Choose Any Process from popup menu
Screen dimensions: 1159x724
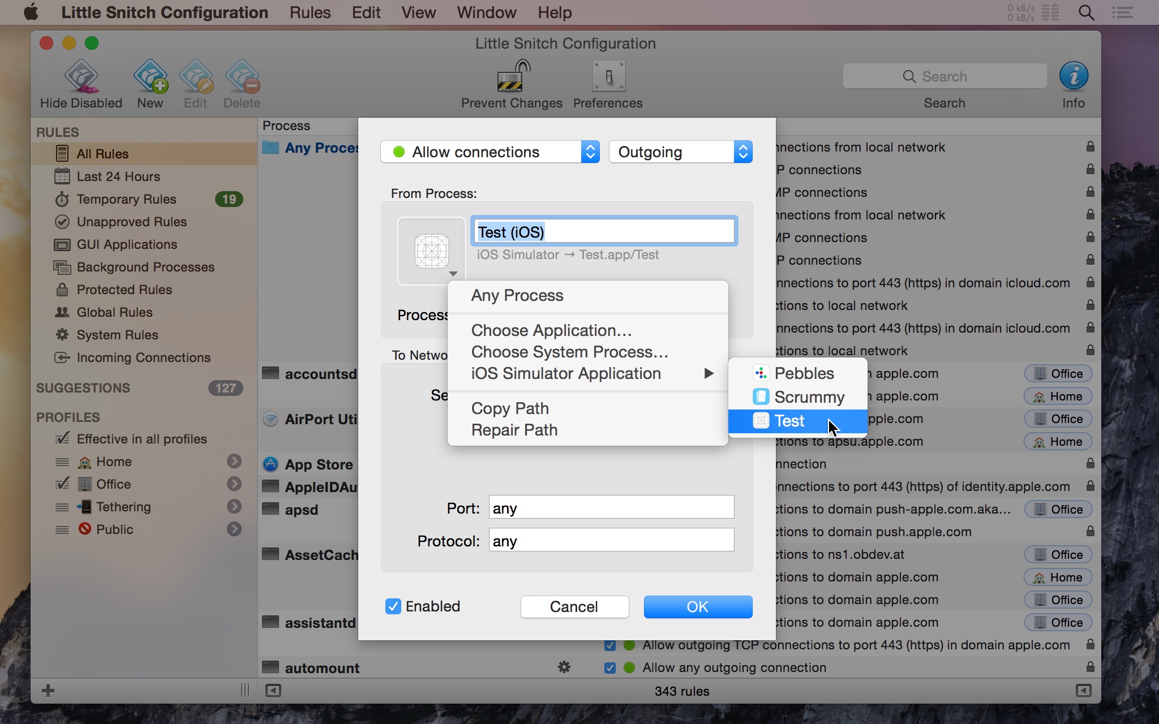pyautogui.click(x=588, y=295)
